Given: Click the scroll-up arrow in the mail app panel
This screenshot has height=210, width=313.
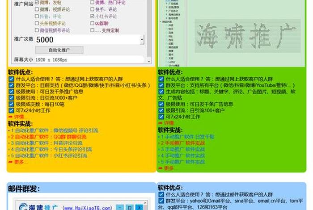Looking at the screenshot, I should click(x=145, y=203).
